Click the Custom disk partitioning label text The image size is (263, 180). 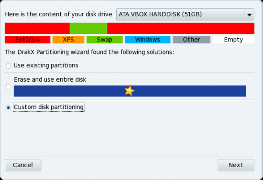[49, 107]
